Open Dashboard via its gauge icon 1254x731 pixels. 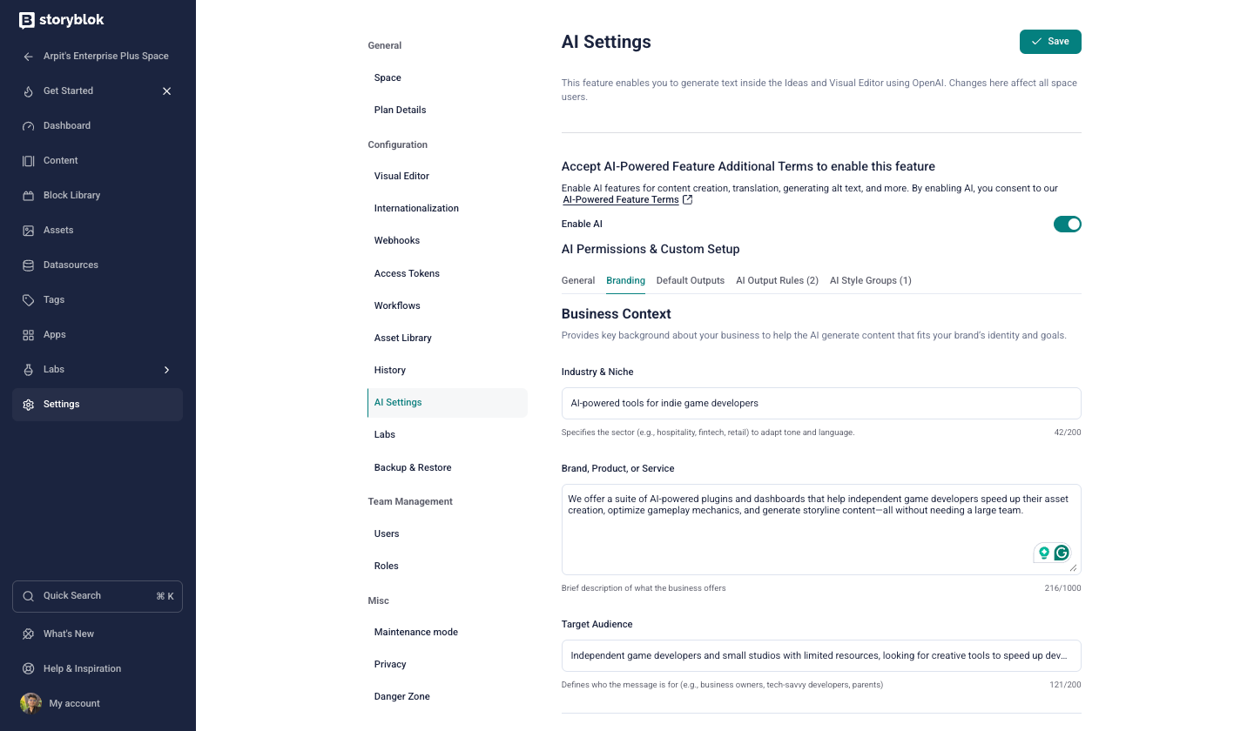(29, 126)
